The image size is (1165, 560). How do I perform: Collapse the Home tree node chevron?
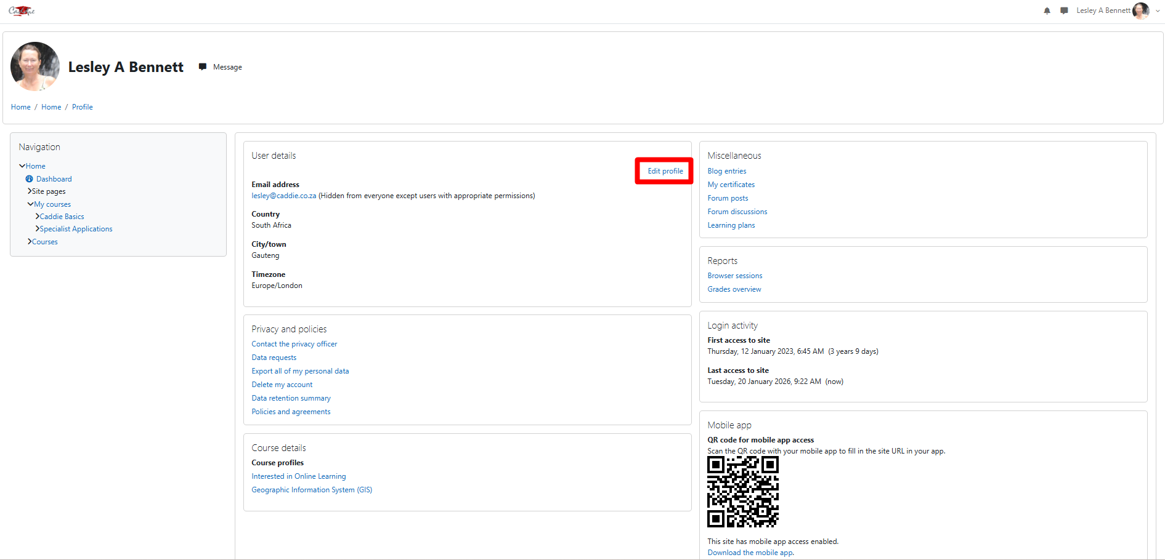(22, 166)
